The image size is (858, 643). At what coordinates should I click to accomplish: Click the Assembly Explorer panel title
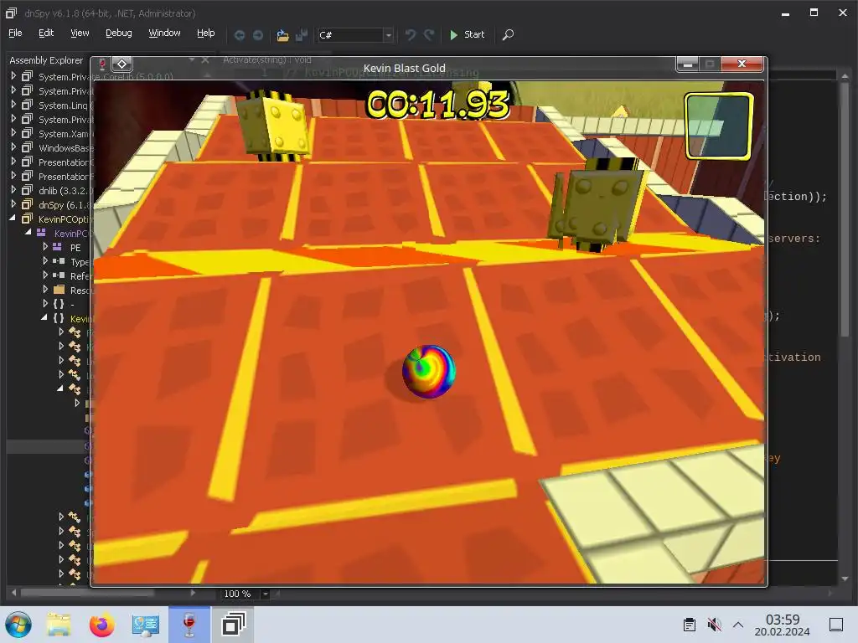46,60
